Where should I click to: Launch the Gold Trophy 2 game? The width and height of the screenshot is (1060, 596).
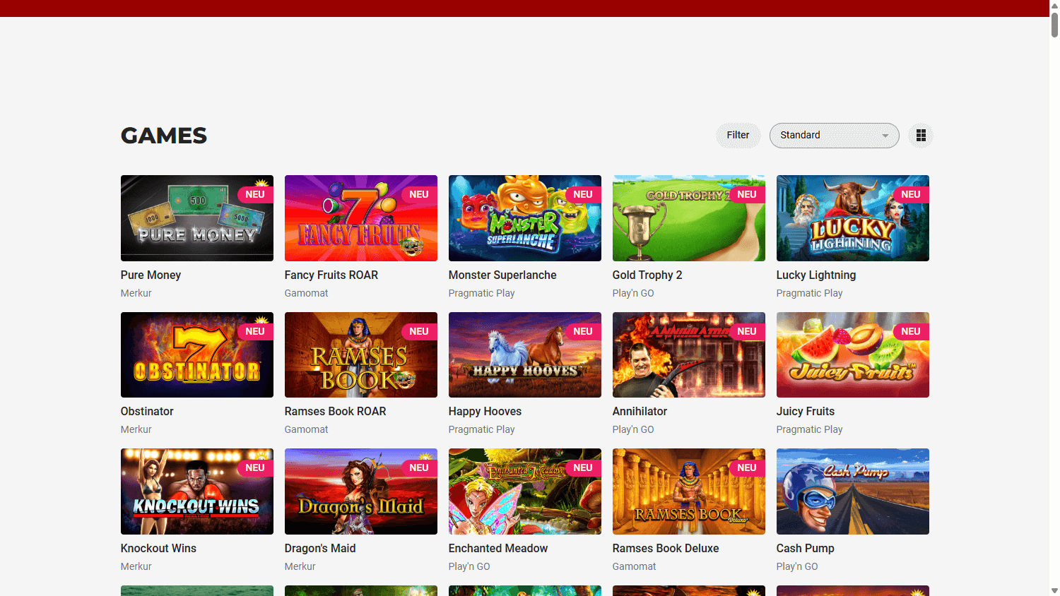point(688,217)
